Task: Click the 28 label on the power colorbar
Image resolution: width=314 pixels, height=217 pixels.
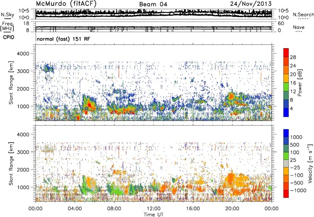Action: click(x=293, y=57)
